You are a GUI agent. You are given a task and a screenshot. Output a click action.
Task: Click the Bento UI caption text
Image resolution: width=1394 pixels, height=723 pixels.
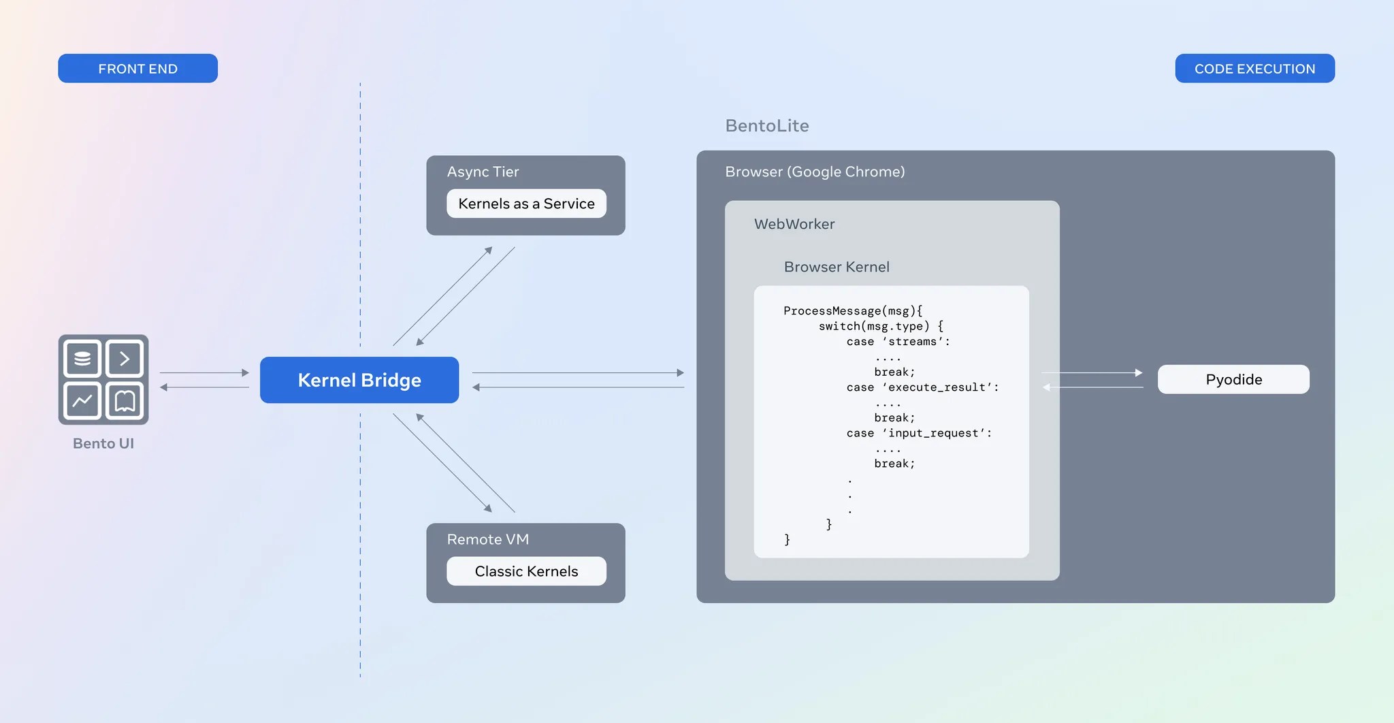tap(103, 443)
